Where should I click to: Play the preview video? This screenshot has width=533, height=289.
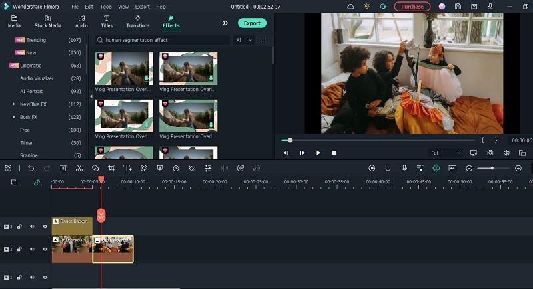click(x=318, y=153)
